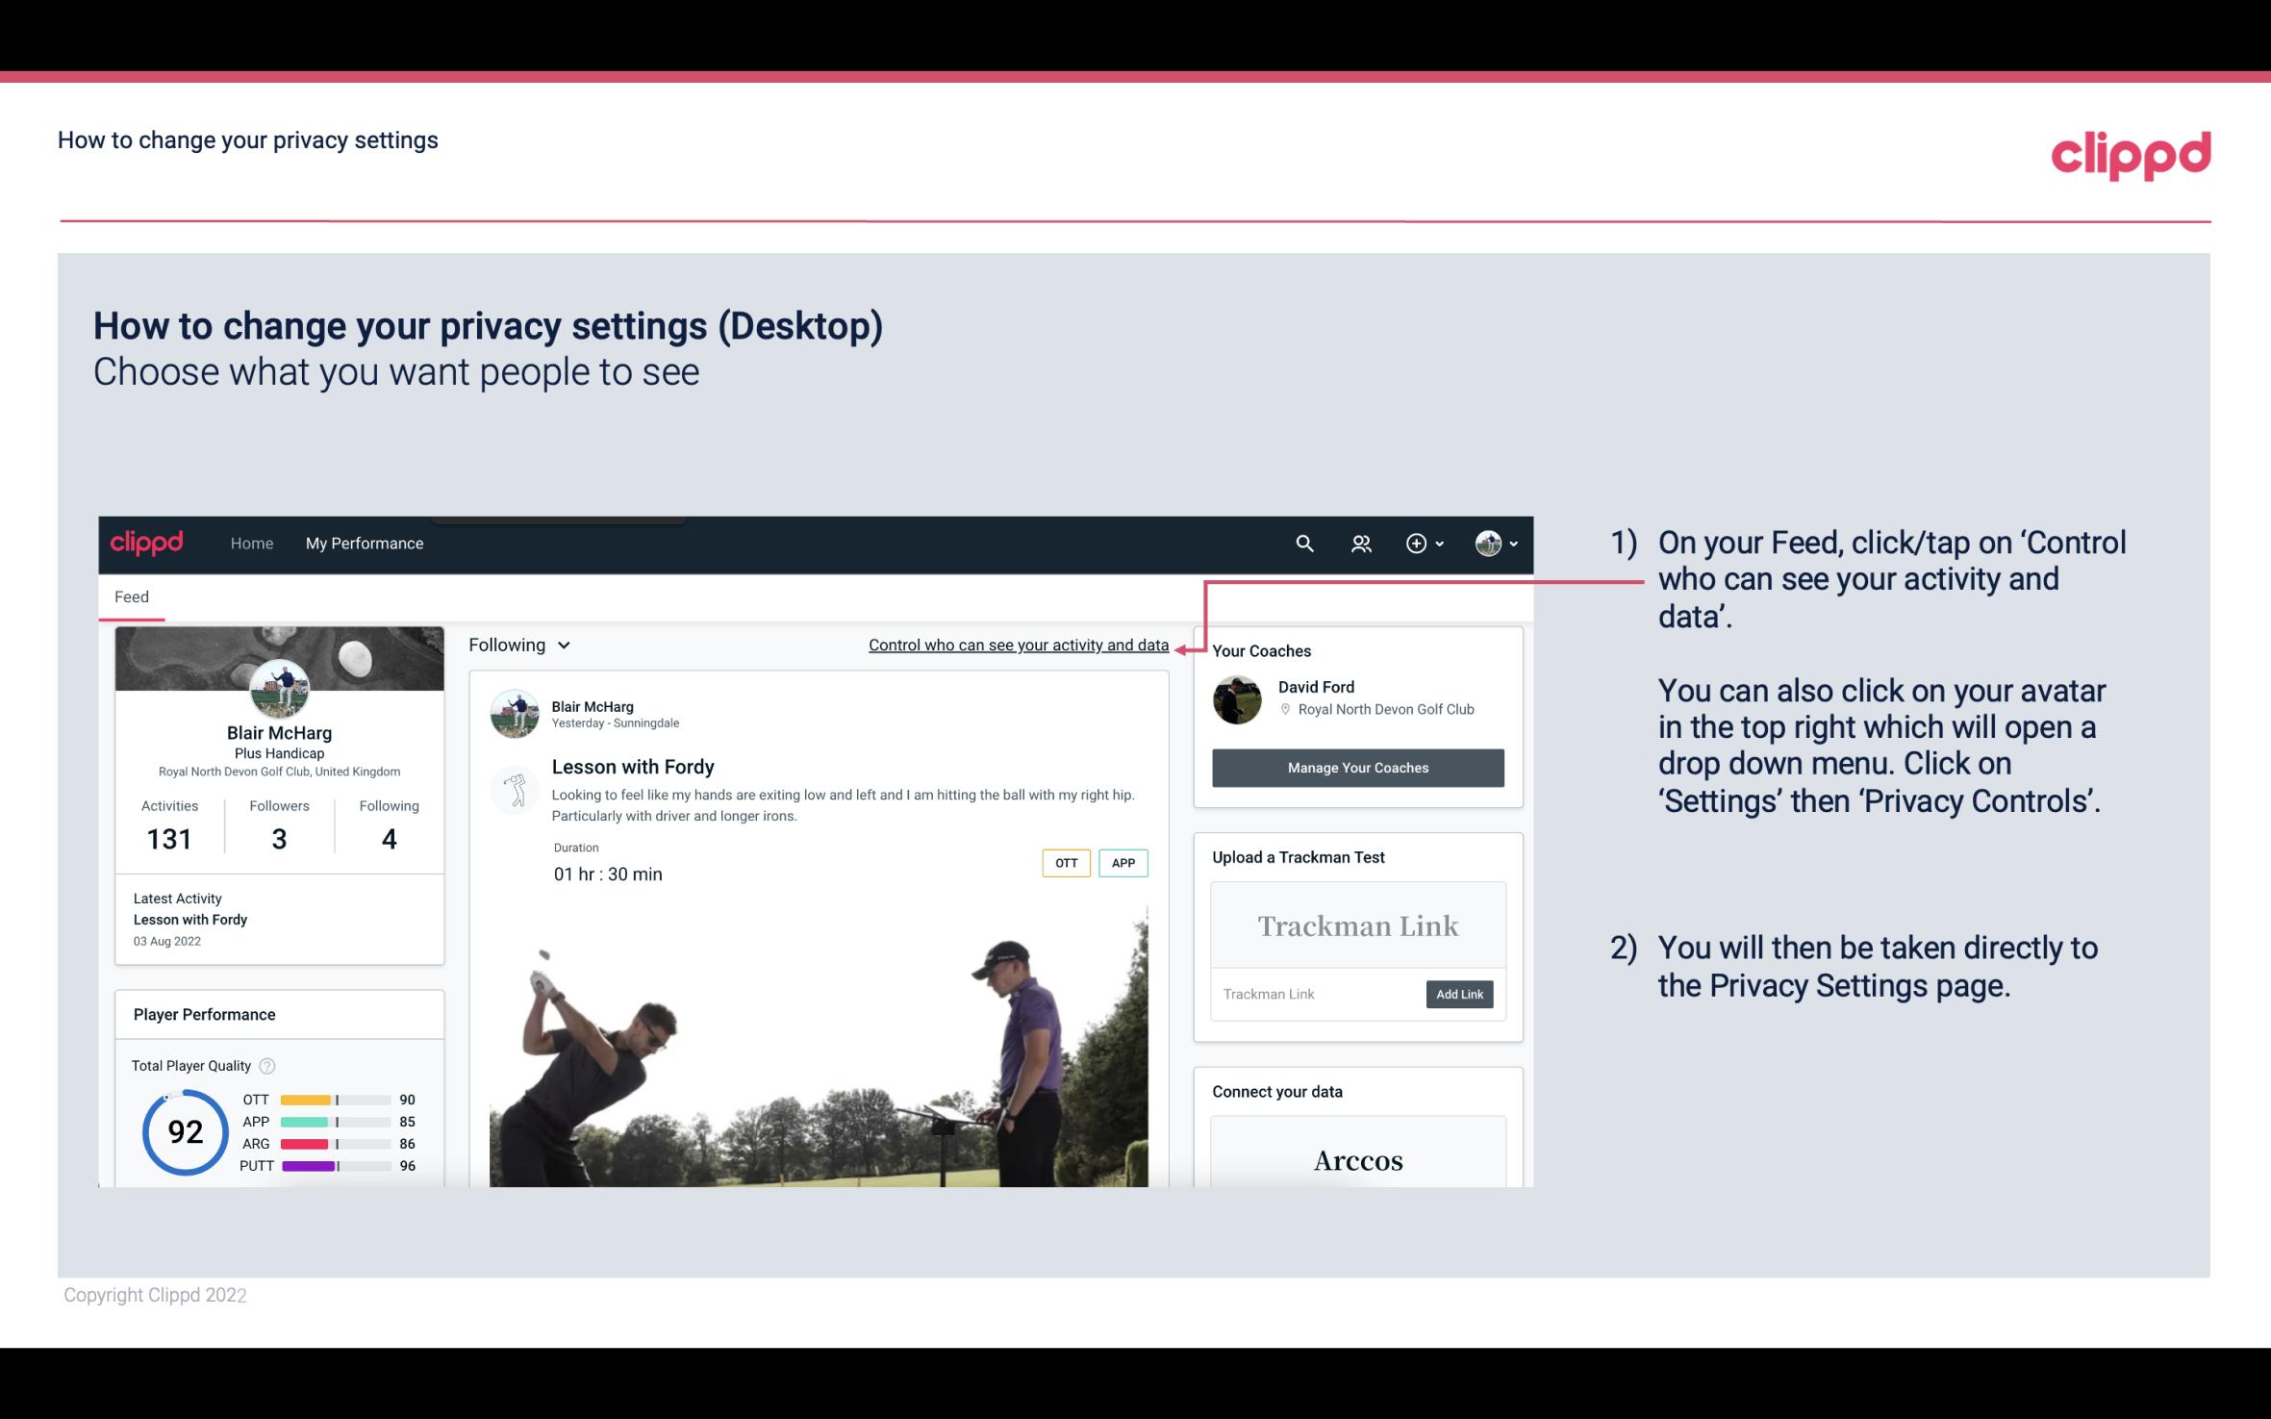Click the people/connections icon in navbar
Viewport: 2271px width, 1419px height.
[x=1361, y=543]
